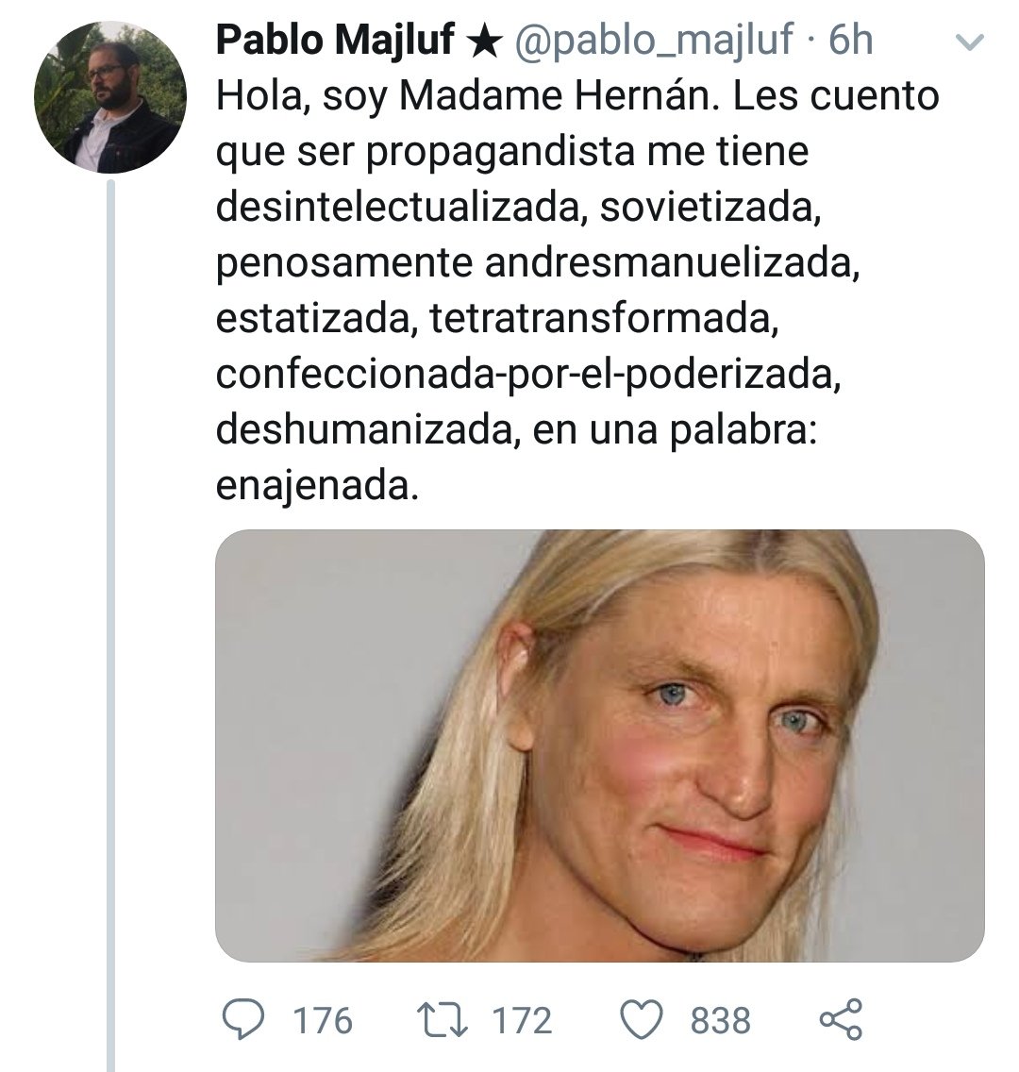This screenshot has width=1019, height=1072.
Task: Open the share icon for this tweet
Action: (841, 1020)
